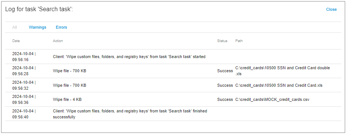Click path of 10500 SSN and Credit Card.xls
Screen dimensions: 347x134
click(x=279, y=85)
